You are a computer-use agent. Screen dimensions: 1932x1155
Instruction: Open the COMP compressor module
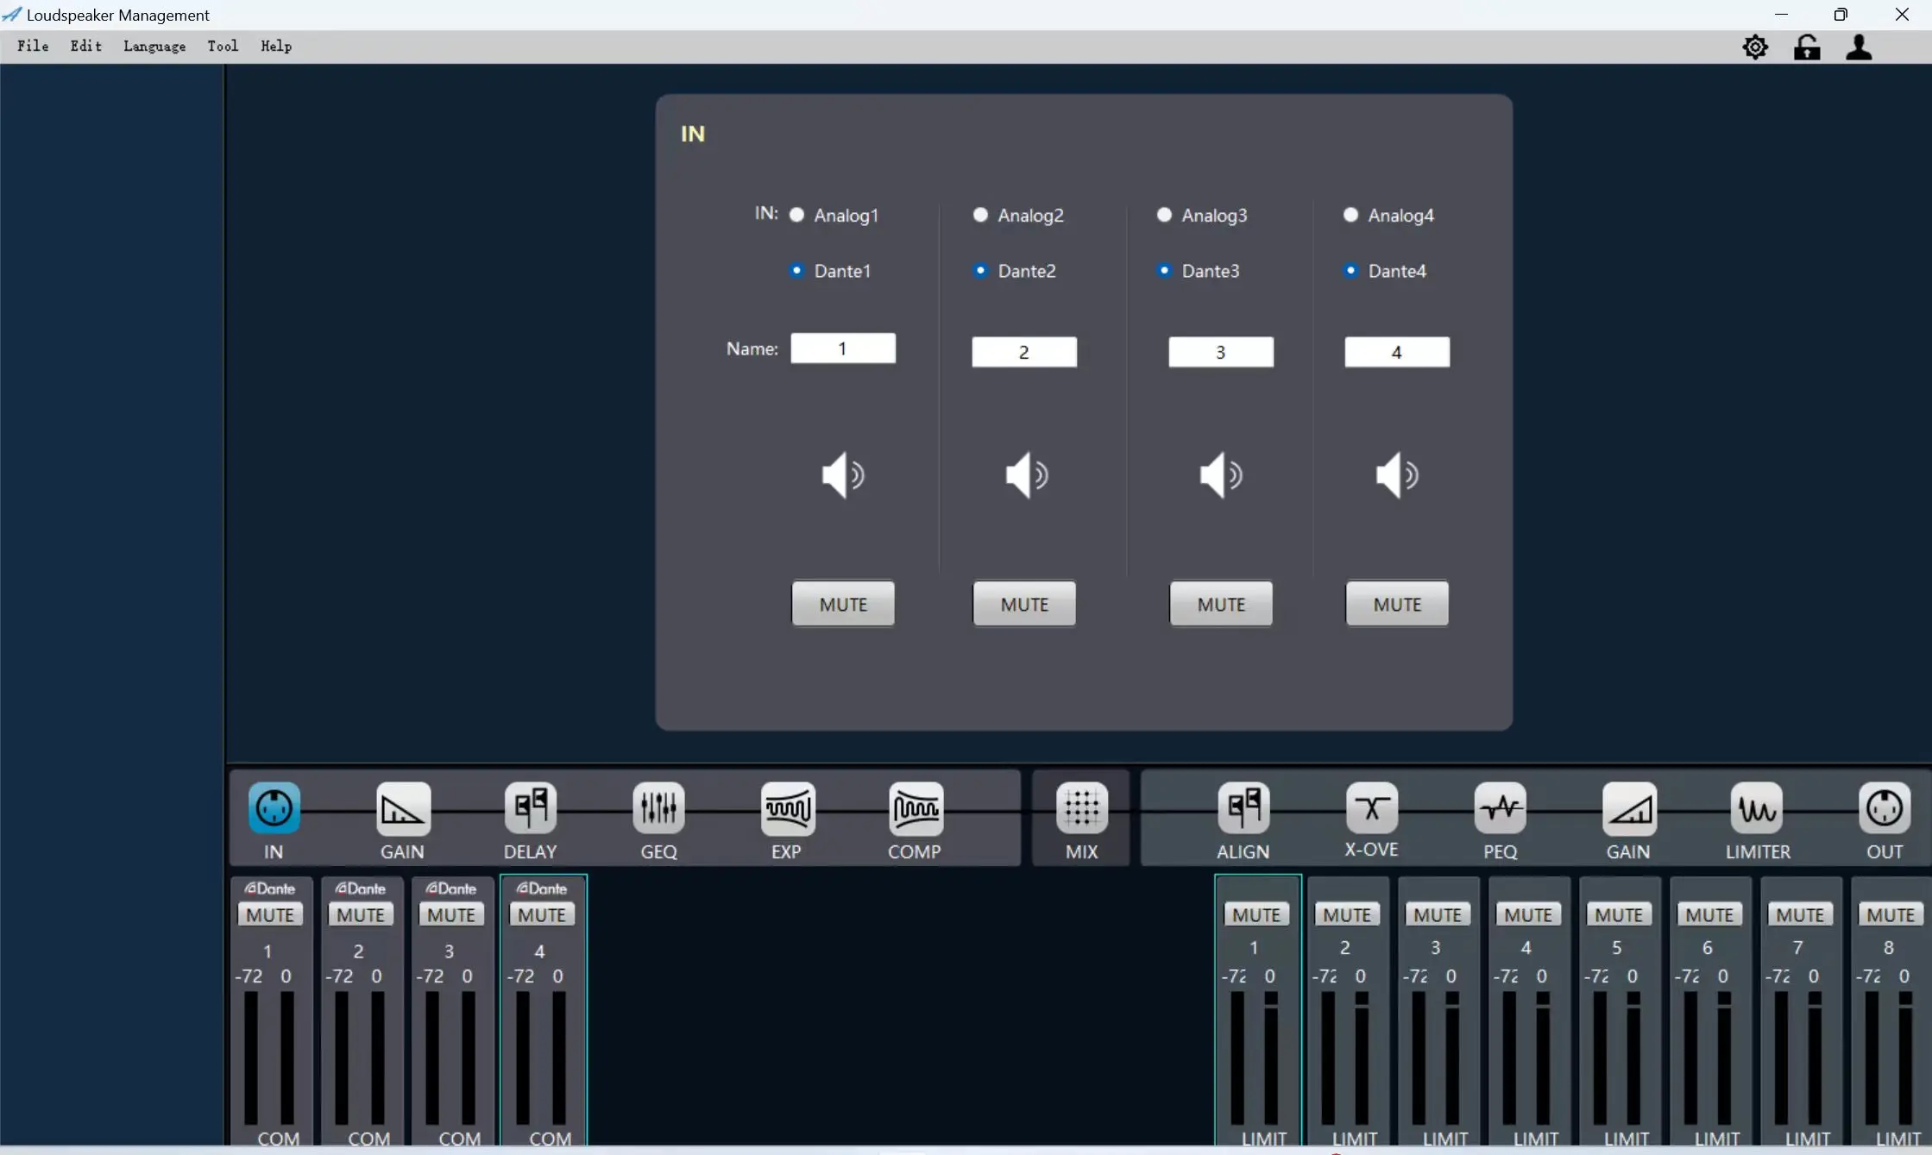915,808
